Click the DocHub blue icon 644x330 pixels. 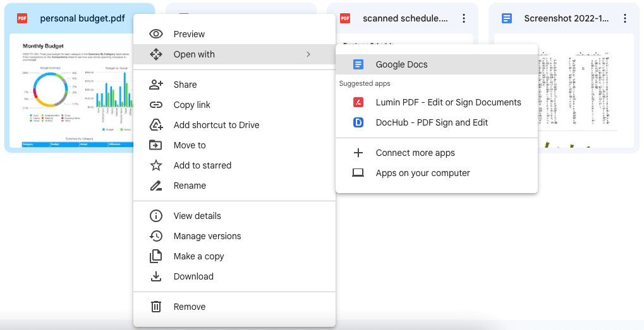coord(358,122)
